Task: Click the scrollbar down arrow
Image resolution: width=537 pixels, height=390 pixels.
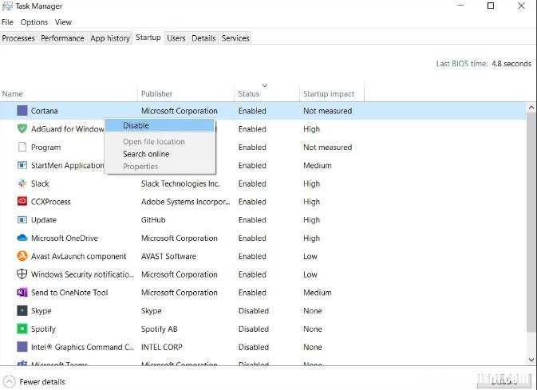Action: 531,360
